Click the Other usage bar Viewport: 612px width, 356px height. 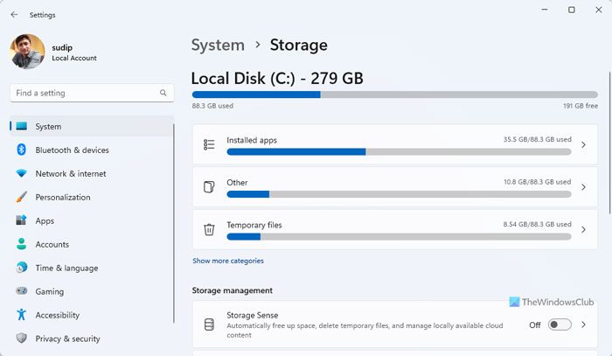click(x=399, y=194)
